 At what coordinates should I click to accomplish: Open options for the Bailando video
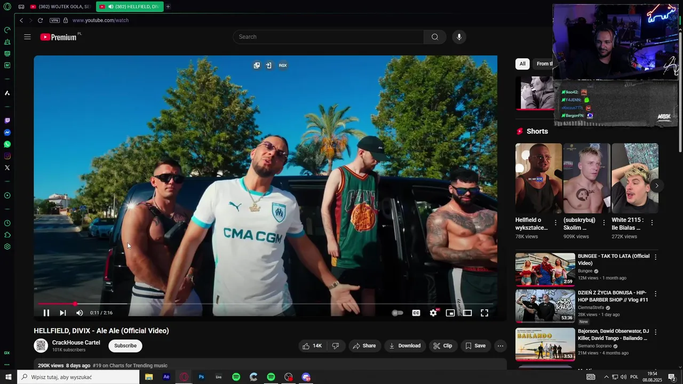coord(655,332)
